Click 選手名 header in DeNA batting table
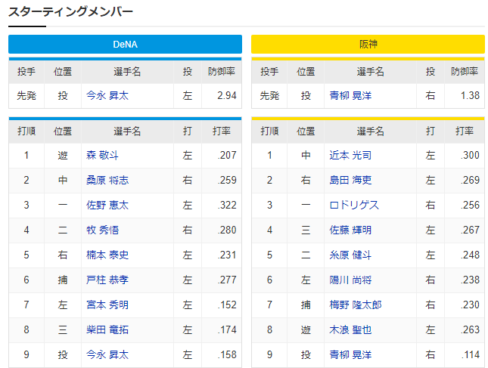The height and width of the screenshot is (368, 488). tap(127, 131)
